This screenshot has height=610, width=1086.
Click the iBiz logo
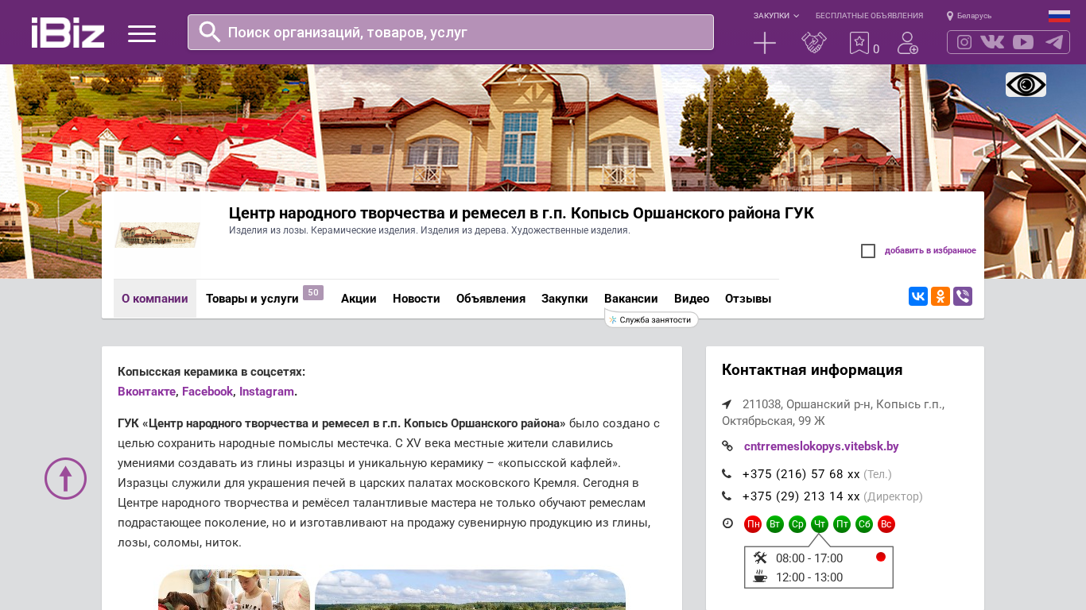coord(68,33)
